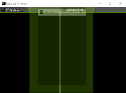This screenshot has width=126, height=93.
Task: Click the black viewport area on the far right
Action: [x=110, y=53]
